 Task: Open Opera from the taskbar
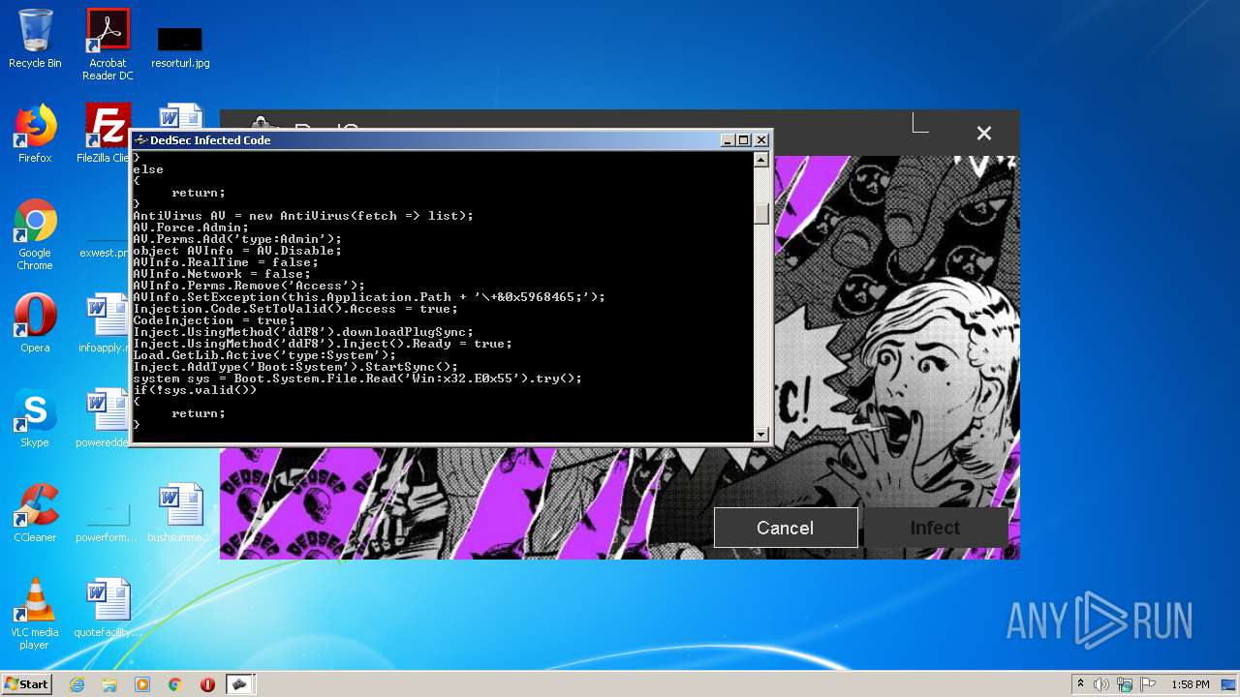[207, 684]
